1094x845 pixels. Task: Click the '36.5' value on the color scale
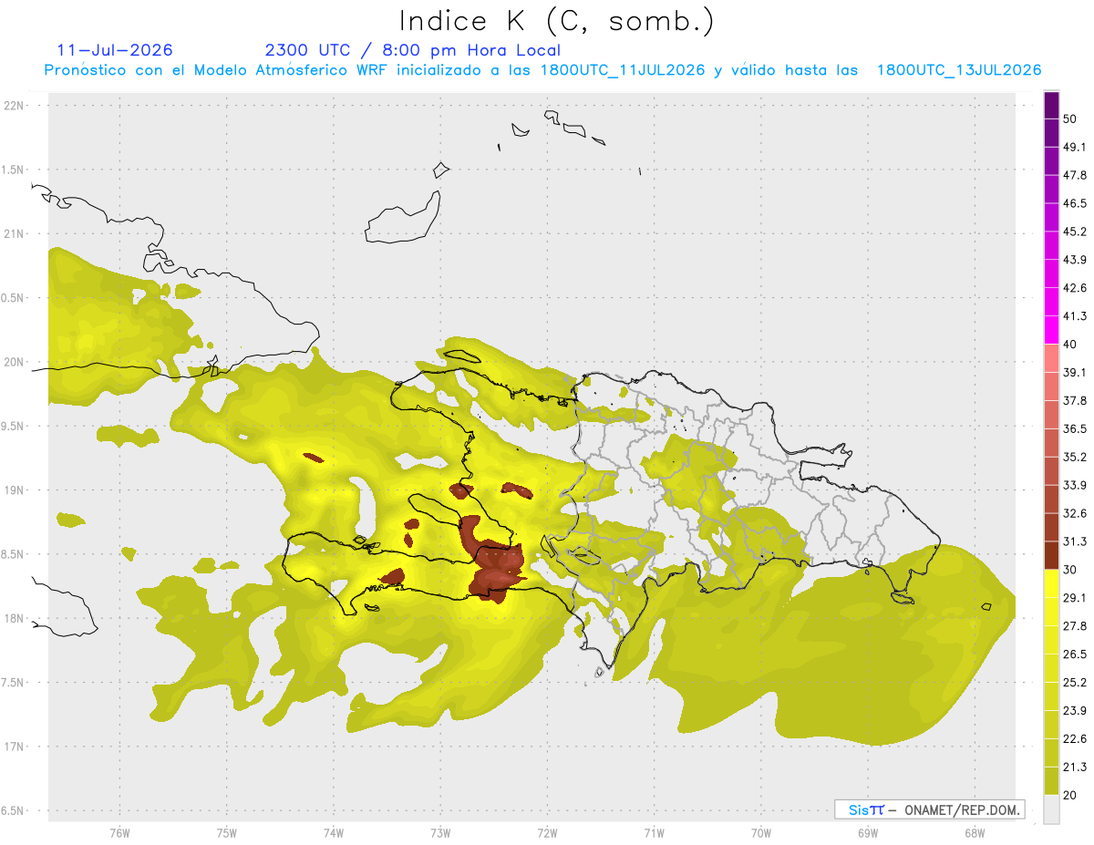(1075, 428)
